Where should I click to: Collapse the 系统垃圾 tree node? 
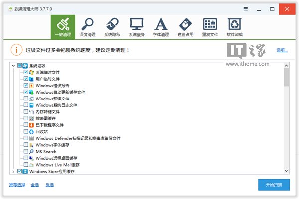point(13,66)
